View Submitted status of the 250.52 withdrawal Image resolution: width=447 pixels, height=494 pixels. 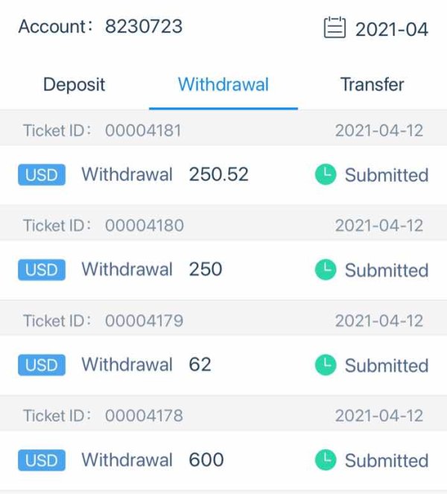tap(386, 175)
